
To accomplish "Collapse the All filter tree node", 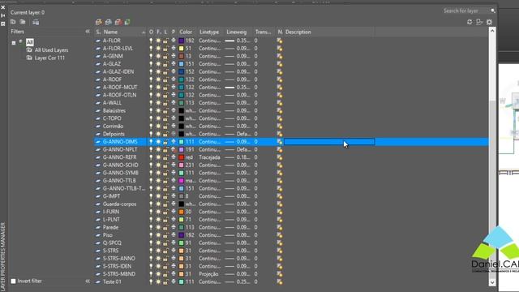I will (14, 43).
